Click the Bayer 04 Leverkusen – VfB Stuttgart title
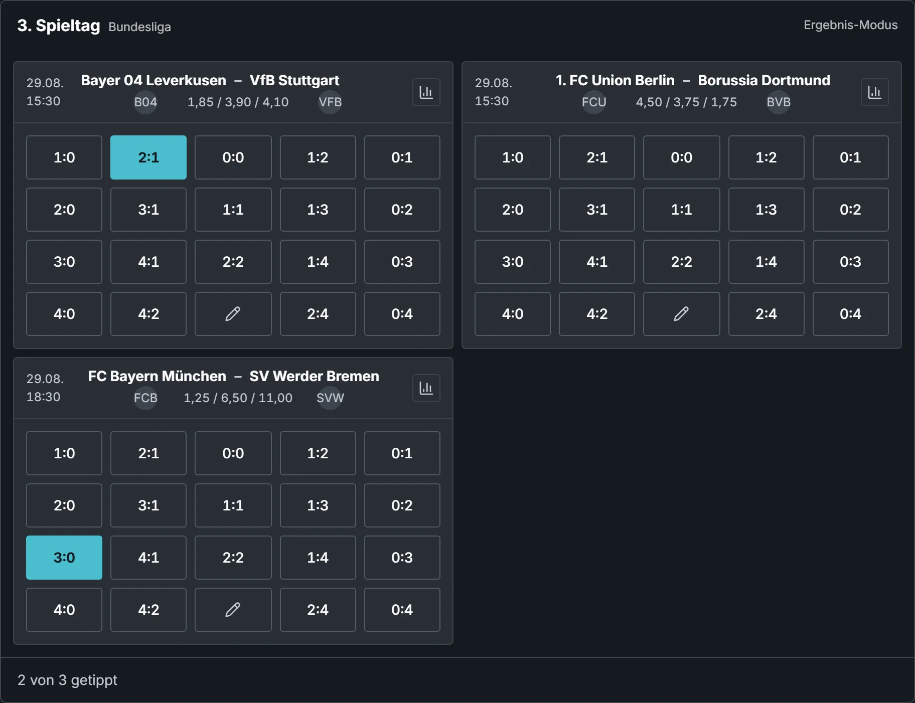Screen dimensions: 915x703 [210, 80]
